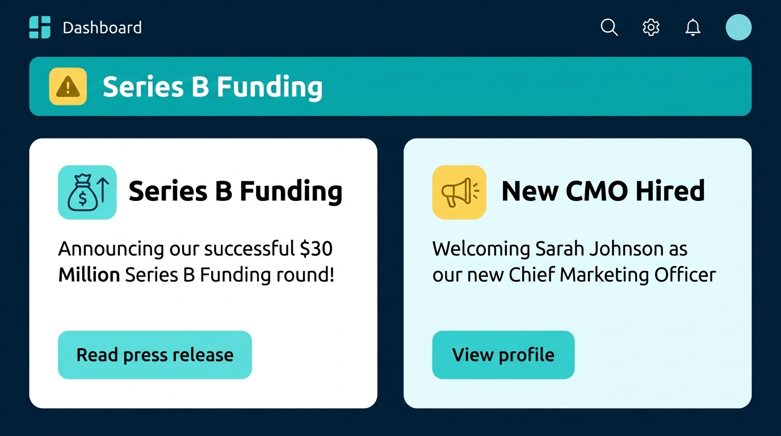Click the funding round announcement description text
The height and width of the screenshot is (436, 781).
(196, 262)
